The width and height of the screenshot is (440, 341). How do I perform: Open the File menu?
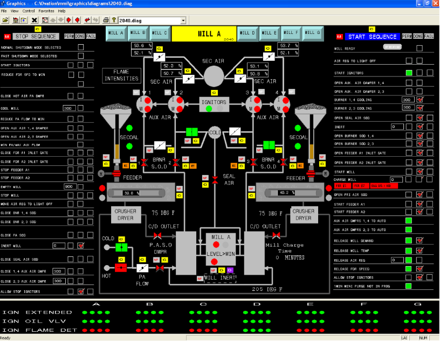[4, 11]
